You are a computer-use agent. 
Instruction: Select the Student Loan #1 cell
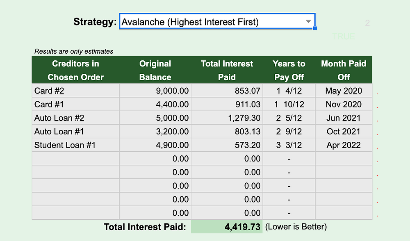(75, 145)
